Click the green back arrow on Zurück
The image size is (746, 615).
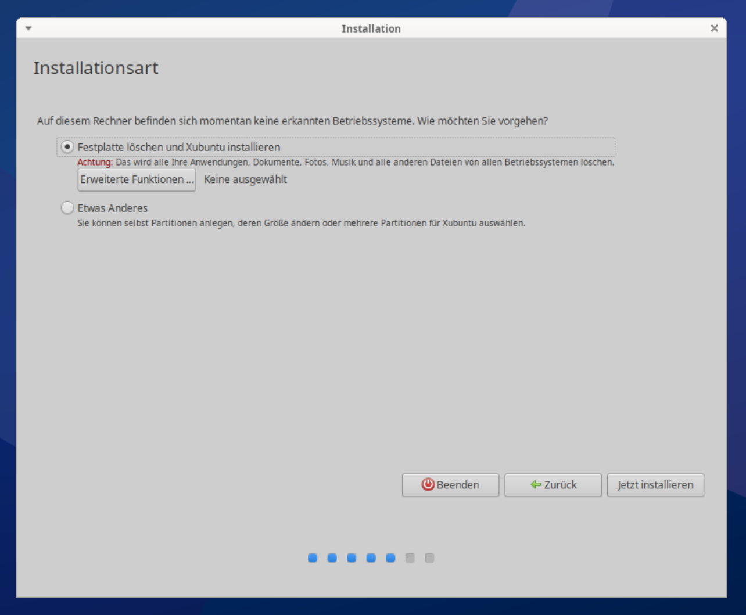(536, 485)
